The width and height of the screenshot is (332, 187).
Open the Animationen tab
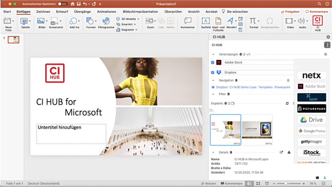click(106, 12)
